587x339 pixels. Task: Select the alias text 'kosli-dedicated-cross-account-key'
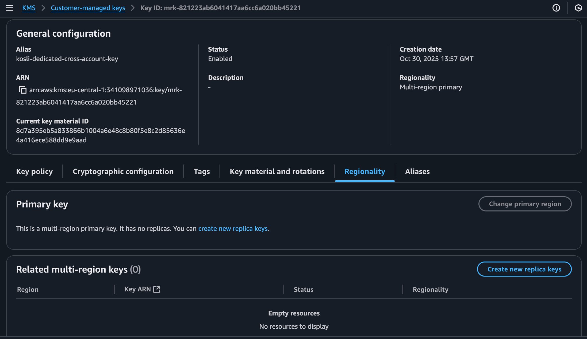(67, 59)
